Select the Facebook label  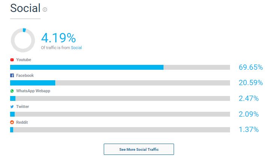click(x=25, y=75)
